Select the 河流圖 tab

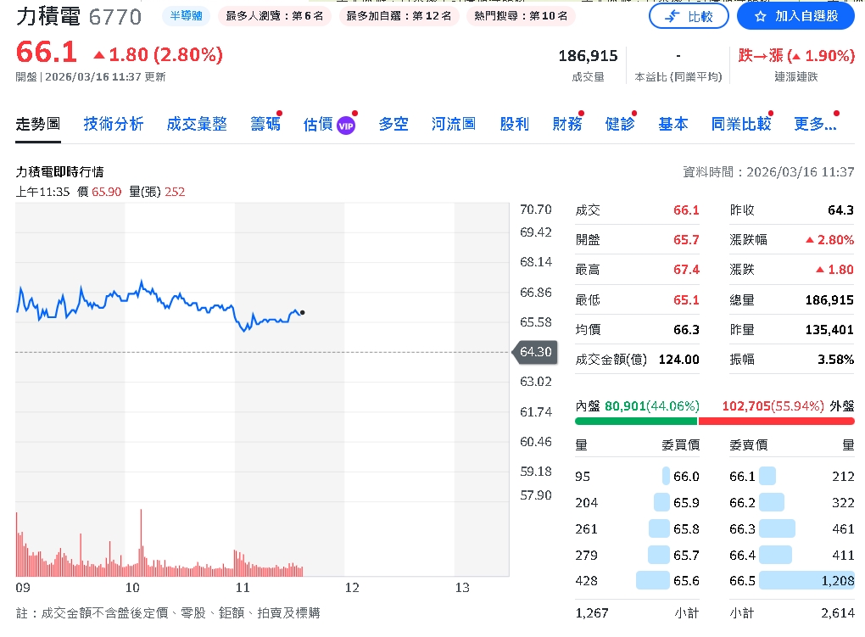point(453,124)
